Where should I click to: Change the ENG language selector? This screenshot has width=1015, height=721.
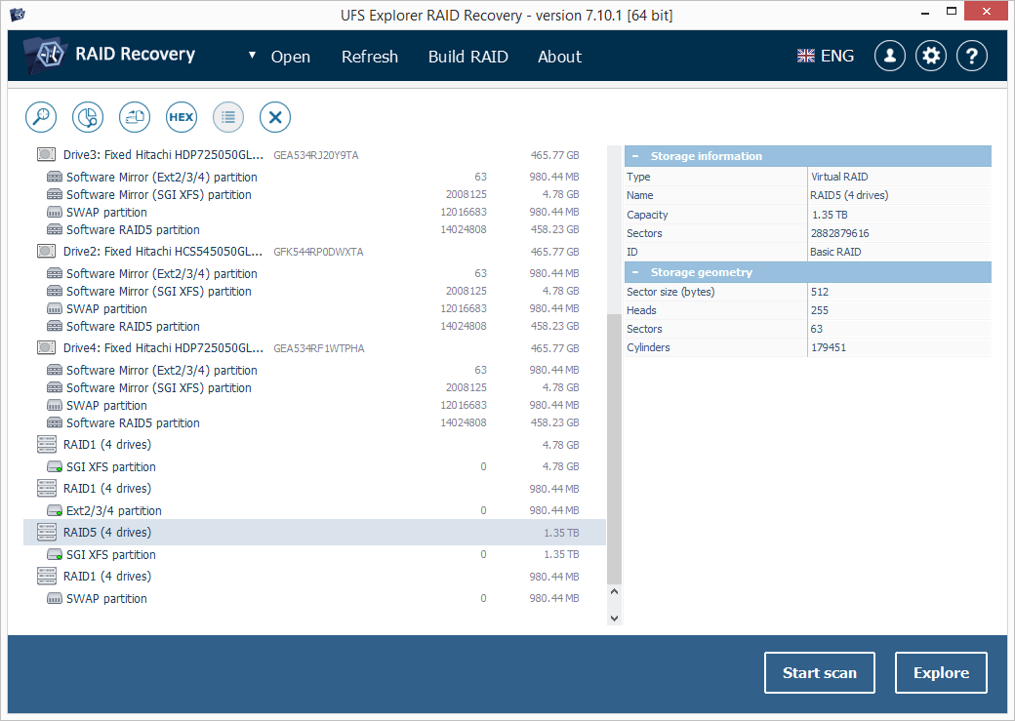point(826,57)
